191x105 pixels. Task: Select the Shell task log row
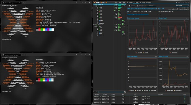tap(141, 99)
